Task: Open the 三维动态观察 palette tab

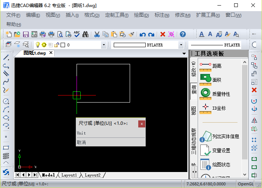Action: tap(194, 142)
